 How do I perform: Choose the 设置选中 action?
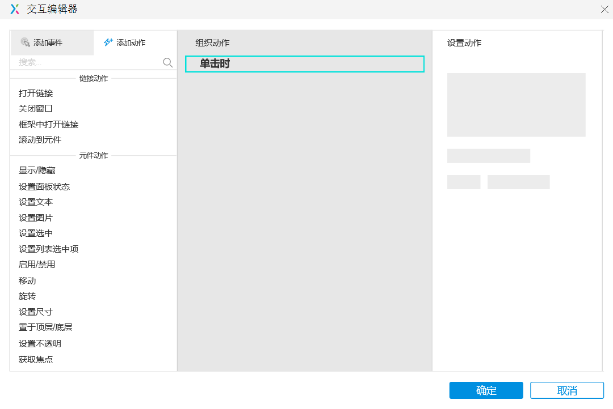36,233
